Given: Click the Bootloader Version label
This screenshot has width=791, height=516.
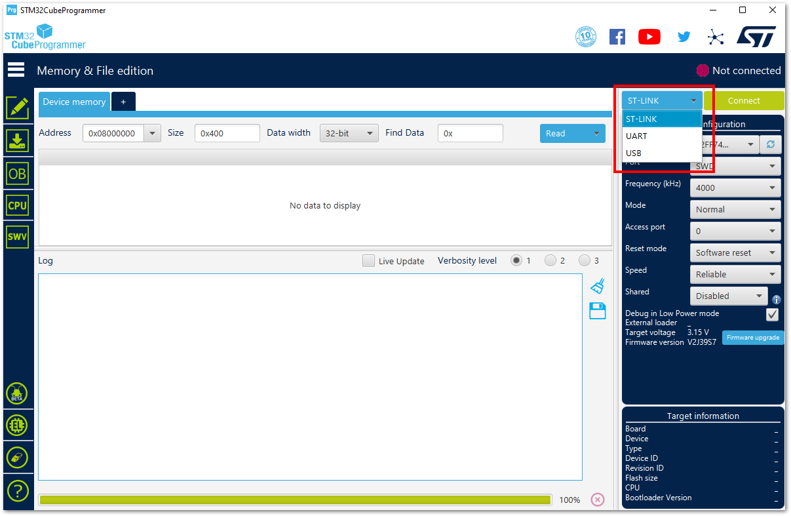Looking at the screenshot, I should [x=658, y=498].
